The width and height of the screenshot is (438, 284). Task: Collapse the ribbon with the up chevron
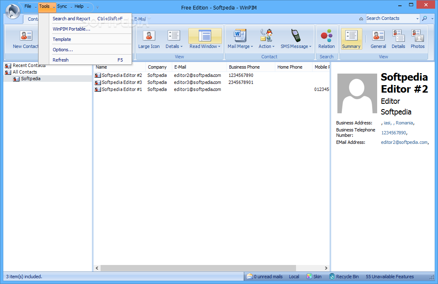point(361,19)
